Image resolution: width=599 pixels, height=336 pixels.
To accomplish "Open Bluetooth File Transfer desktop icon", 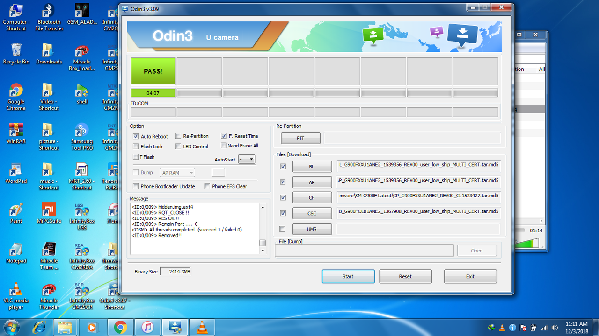I will click(x=49, y=18).
